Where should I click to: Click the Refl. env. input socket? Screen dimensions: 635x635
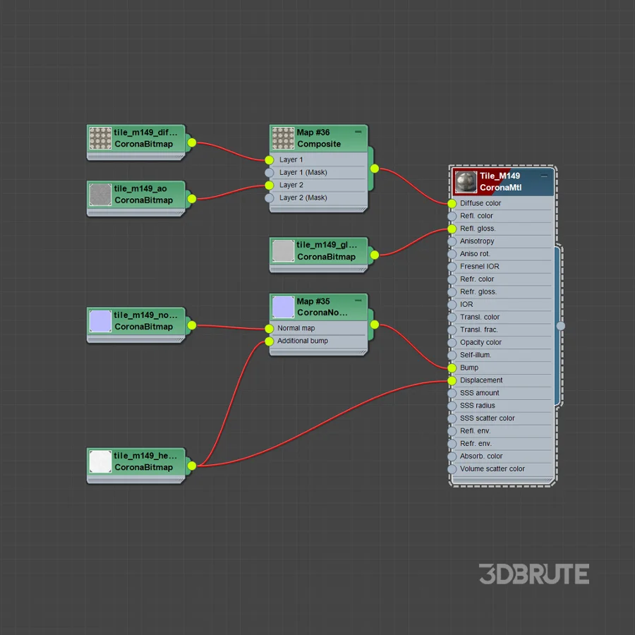tap(452, 431)
